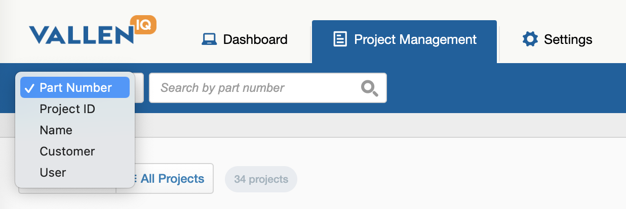626x209 pixels.
Task: Click the 34 projects count badge
Action: coord(261,179)
